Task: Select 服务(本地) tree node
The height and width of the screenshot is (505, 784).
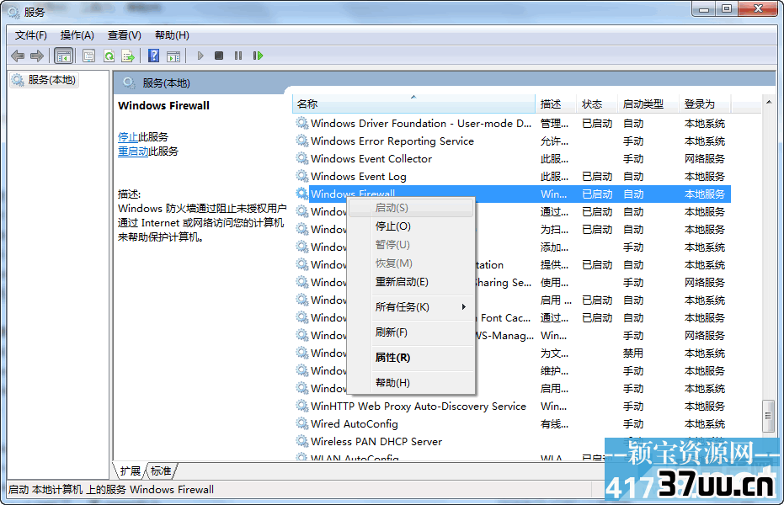Action: pyautogui.click(x=44, y=80)
